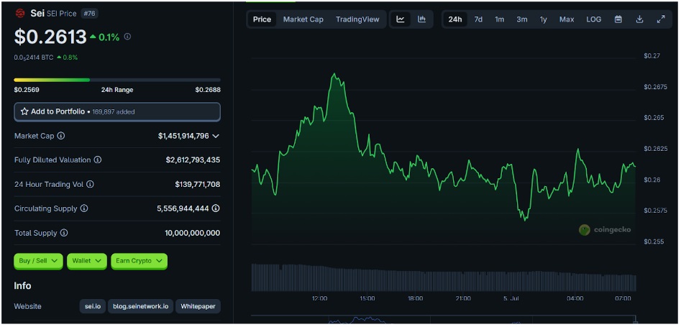Select the Price tab
681x327 pixels.
pyautogui.click(x=262, y=19)
